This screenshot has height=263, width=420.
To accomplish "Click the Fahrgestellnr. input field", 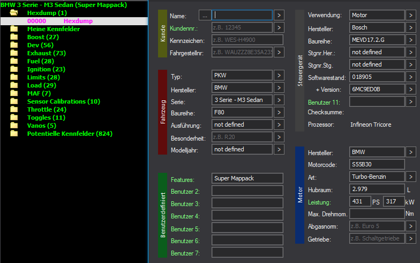I will [242, 52].
